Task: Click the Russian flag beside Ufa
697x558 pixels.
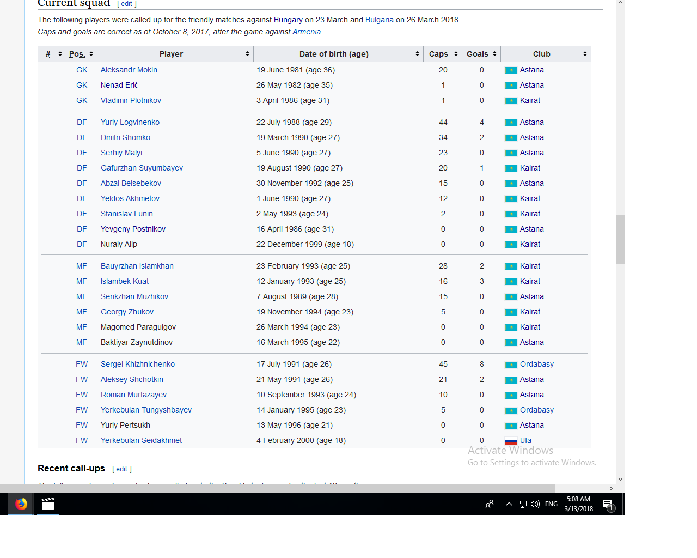Action: point(511,441)
